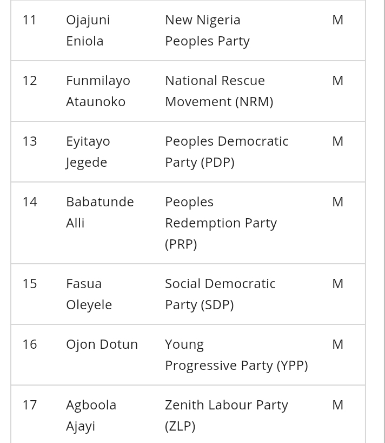Click Peoples Redemption Party (PRP) cell
385x443 pixels.
point(221,223)
